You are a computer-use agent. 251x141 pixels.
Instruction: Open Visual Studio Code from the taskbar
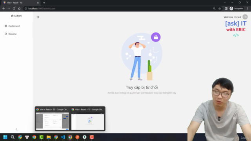(63, 137)
